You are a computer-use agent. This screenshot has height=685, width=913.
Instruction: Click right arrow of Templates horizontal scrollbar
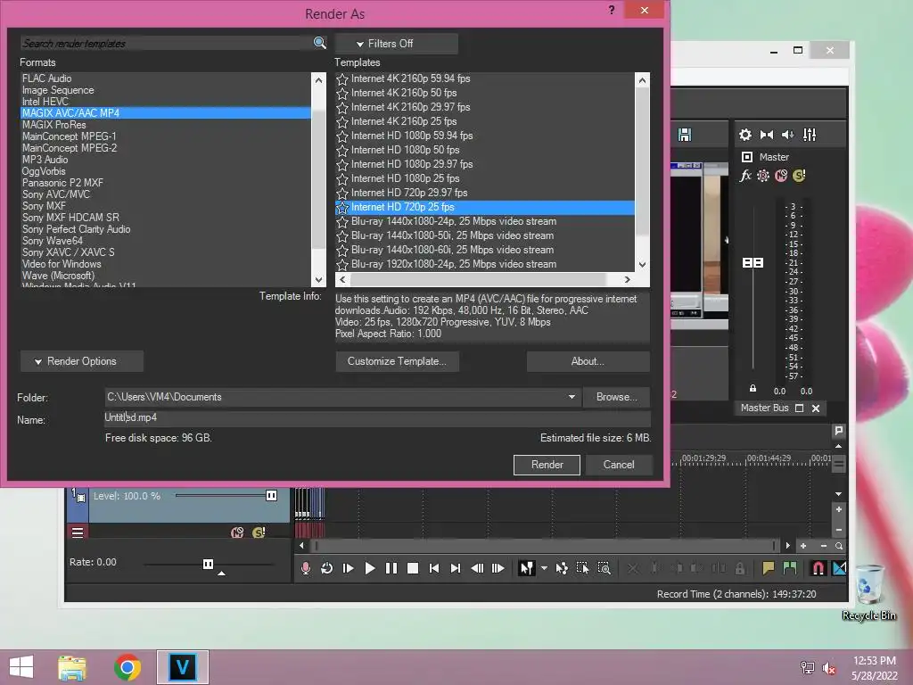pyautogui.click(x=627, y=279)
